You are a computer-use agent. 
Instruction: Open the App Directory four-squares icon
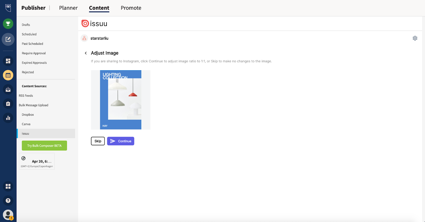(x=8, y=186)
